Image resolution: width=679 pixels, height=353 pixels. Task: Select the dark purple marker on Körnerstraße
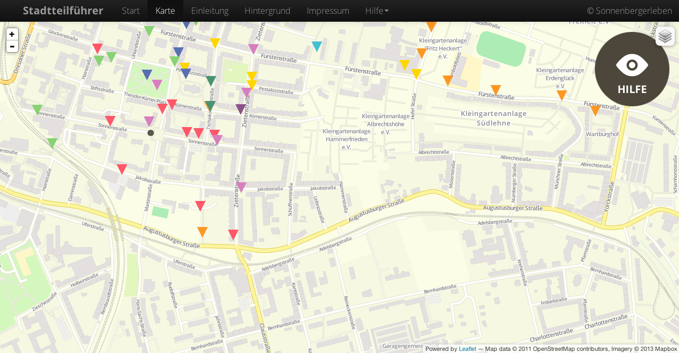[241, 108]
